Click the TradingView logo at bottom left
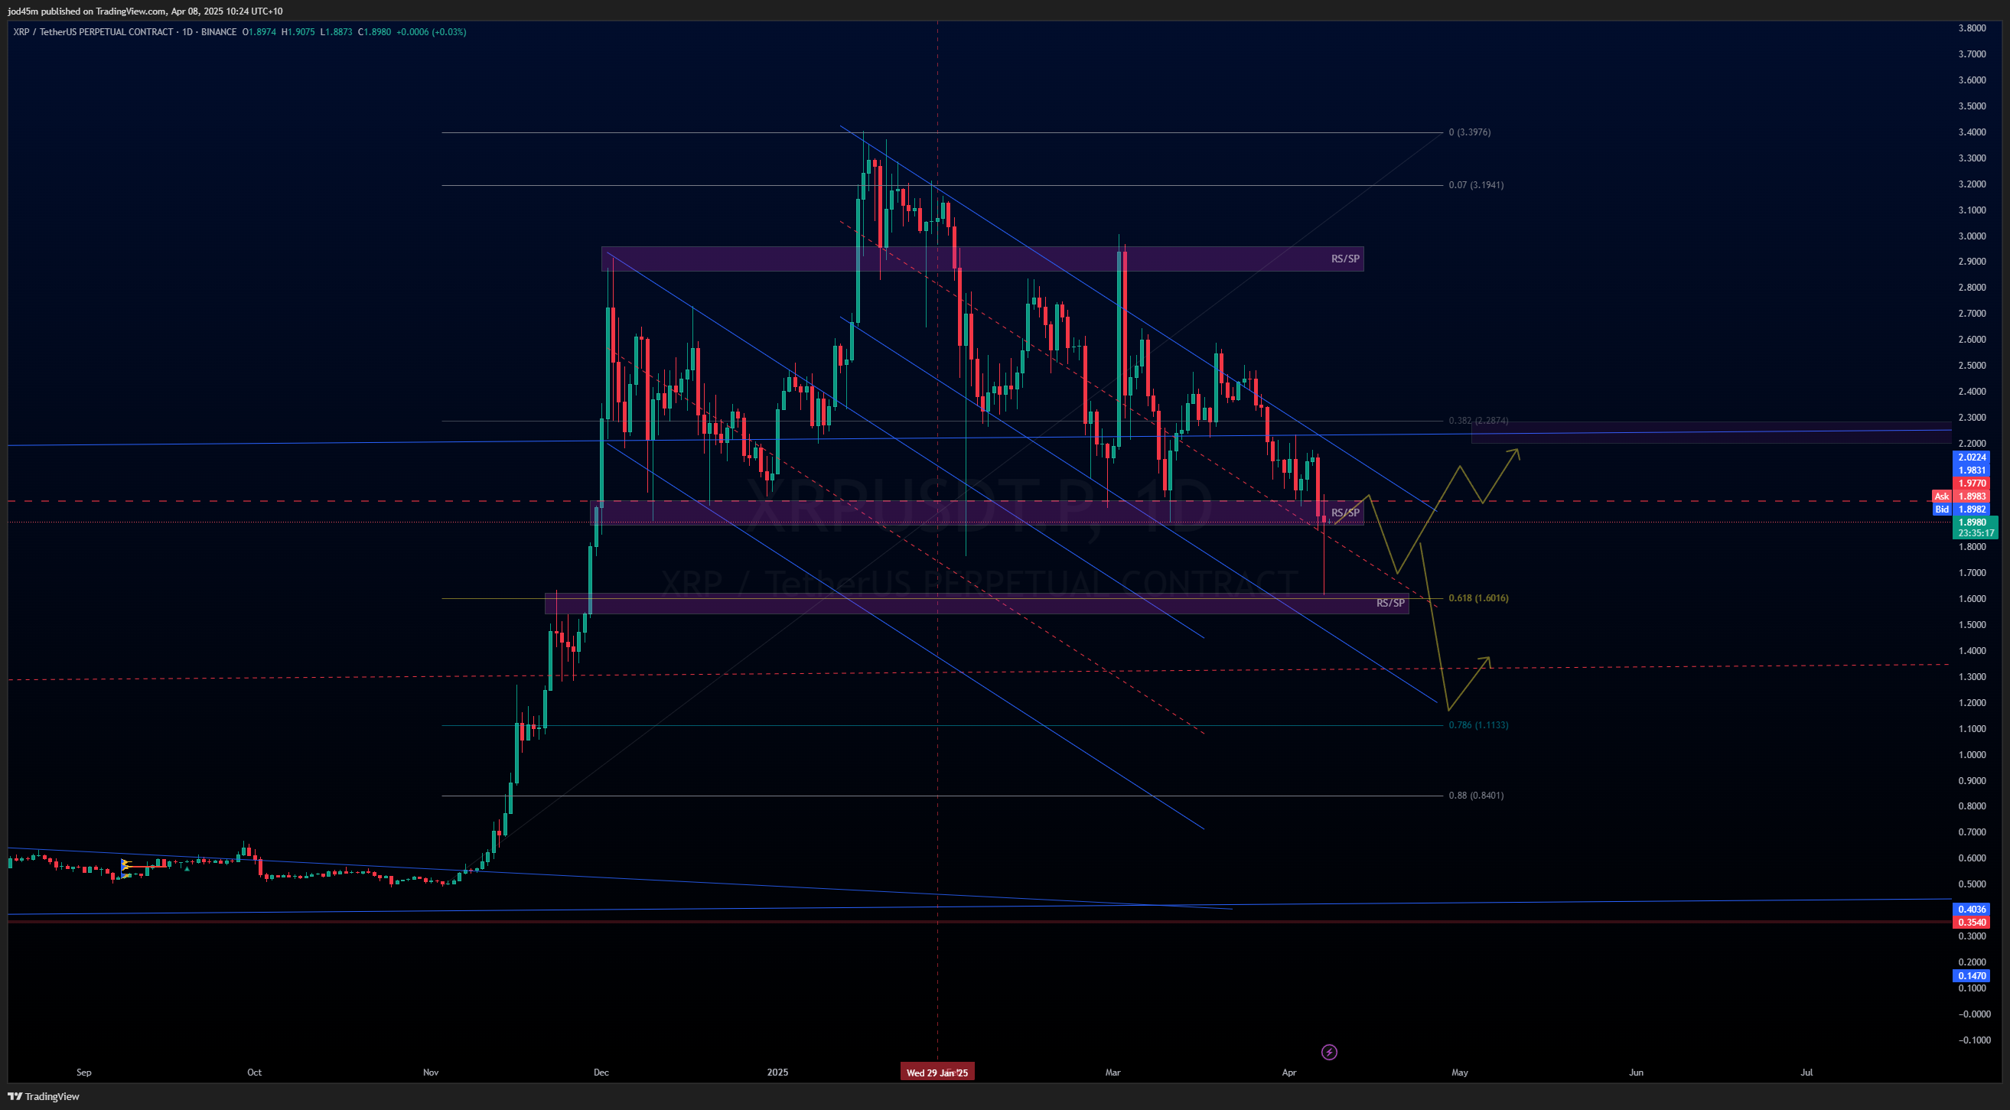The width and height of the screenshot is (2010, 1110). [x=44, y=1096]
